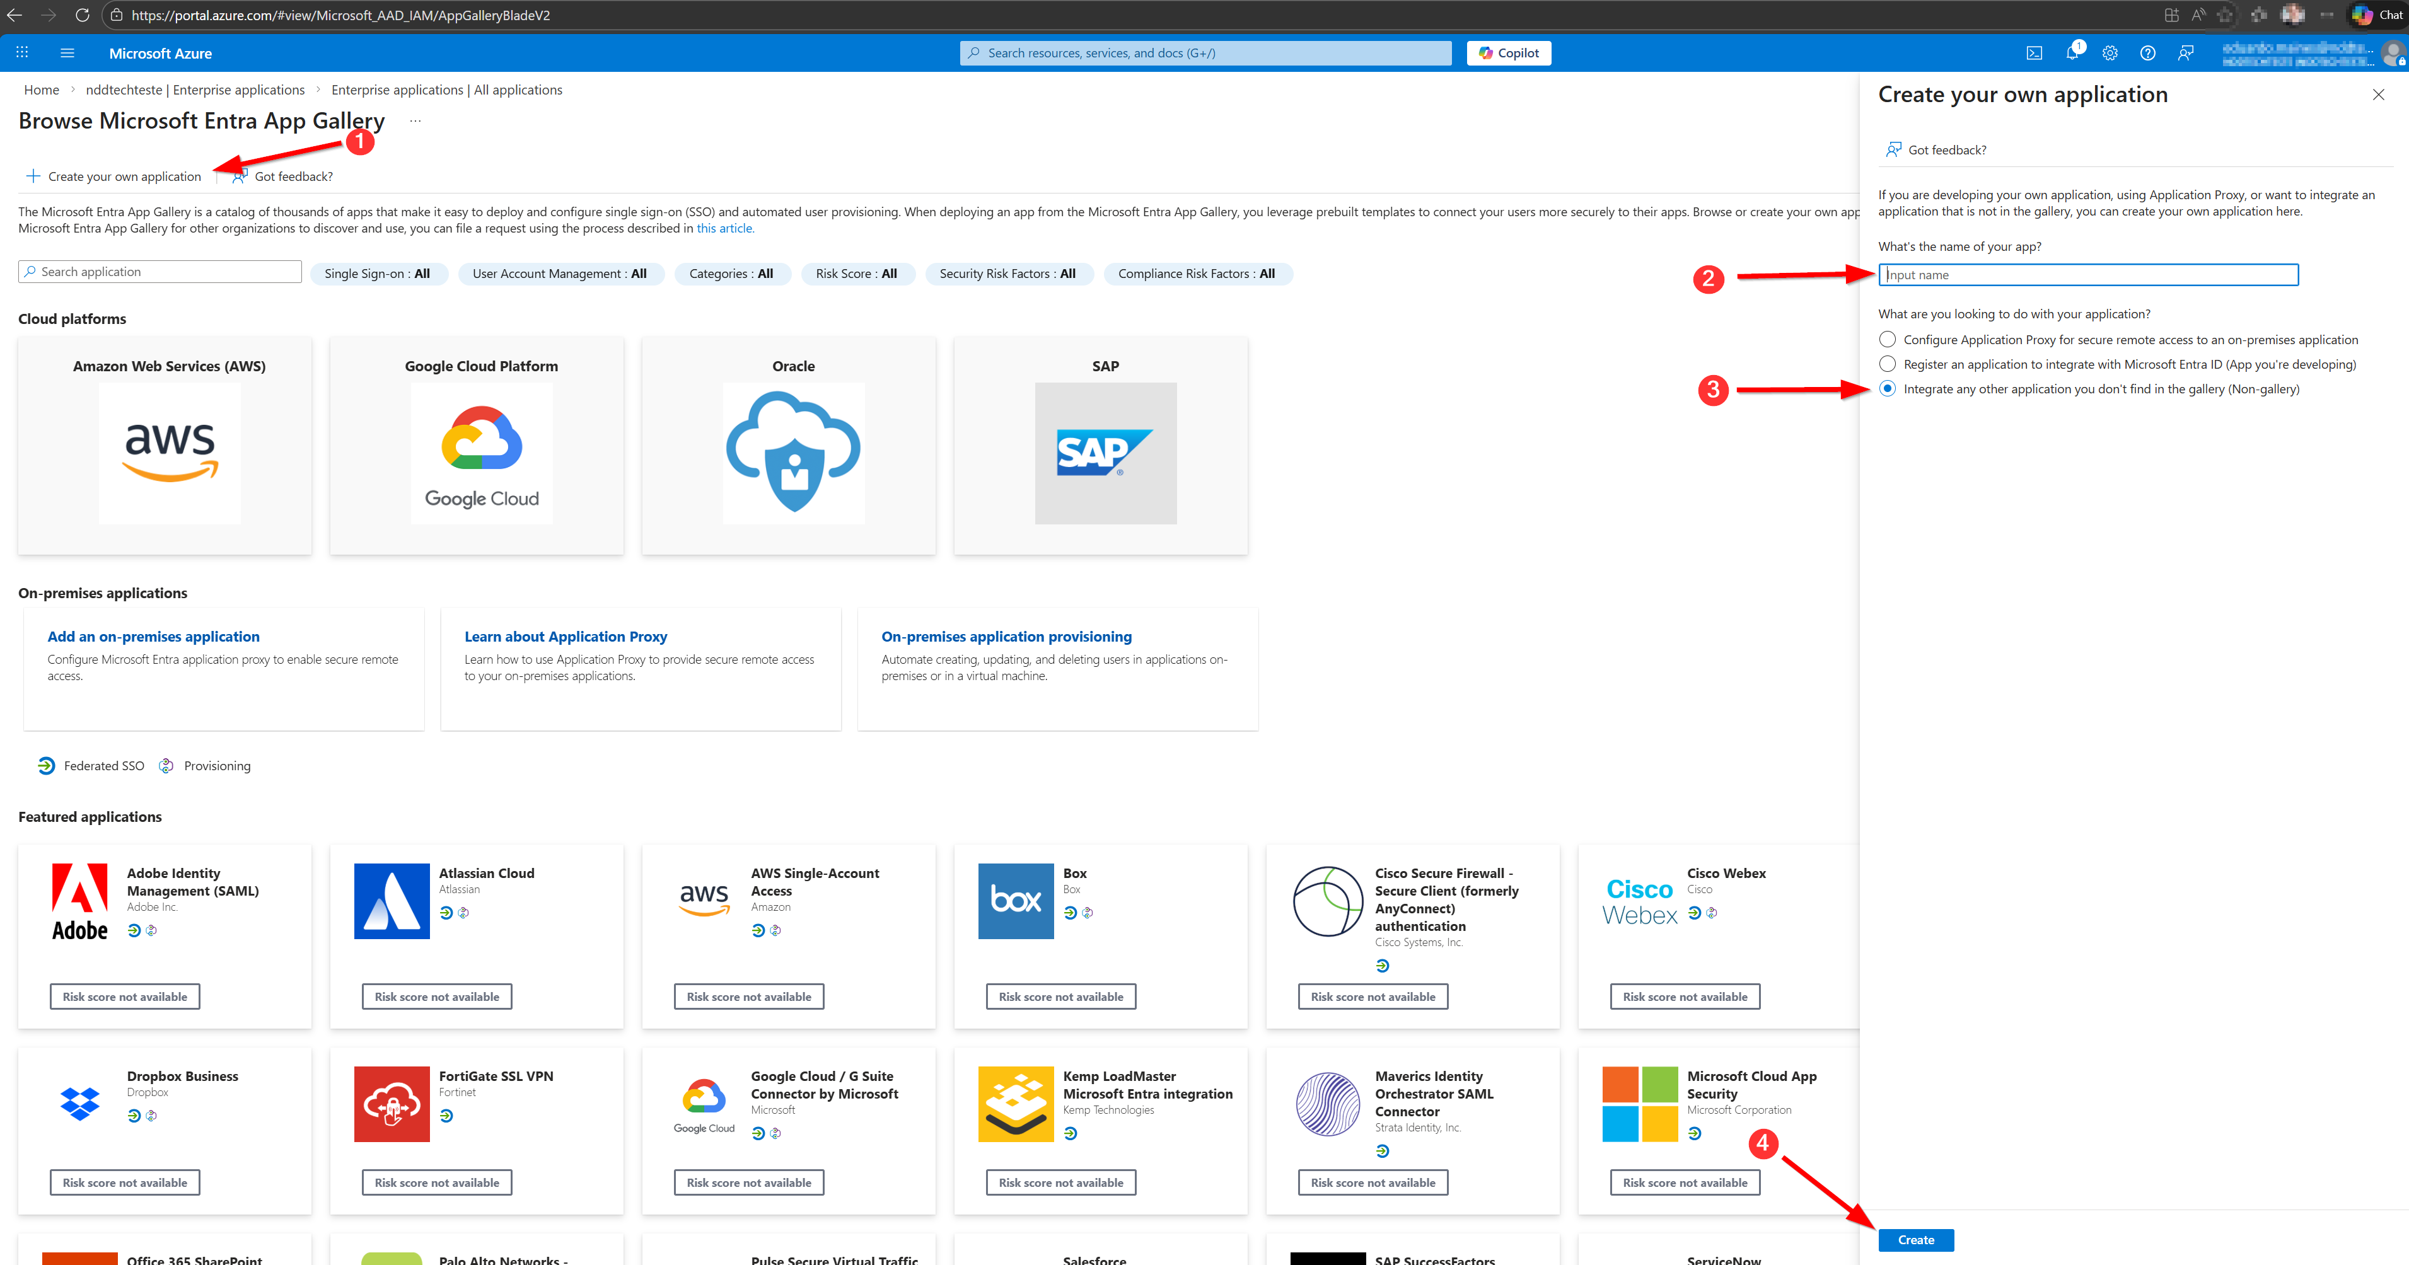Open the Amazon Web Services (AWS) tile
Viewport: 2409px width, 1265px height.
(168, 445)
